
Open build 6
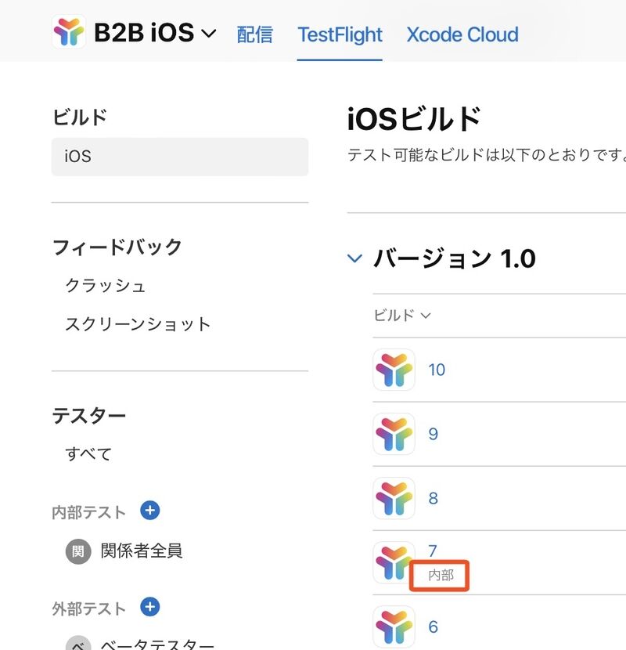(x=434, y=627)
